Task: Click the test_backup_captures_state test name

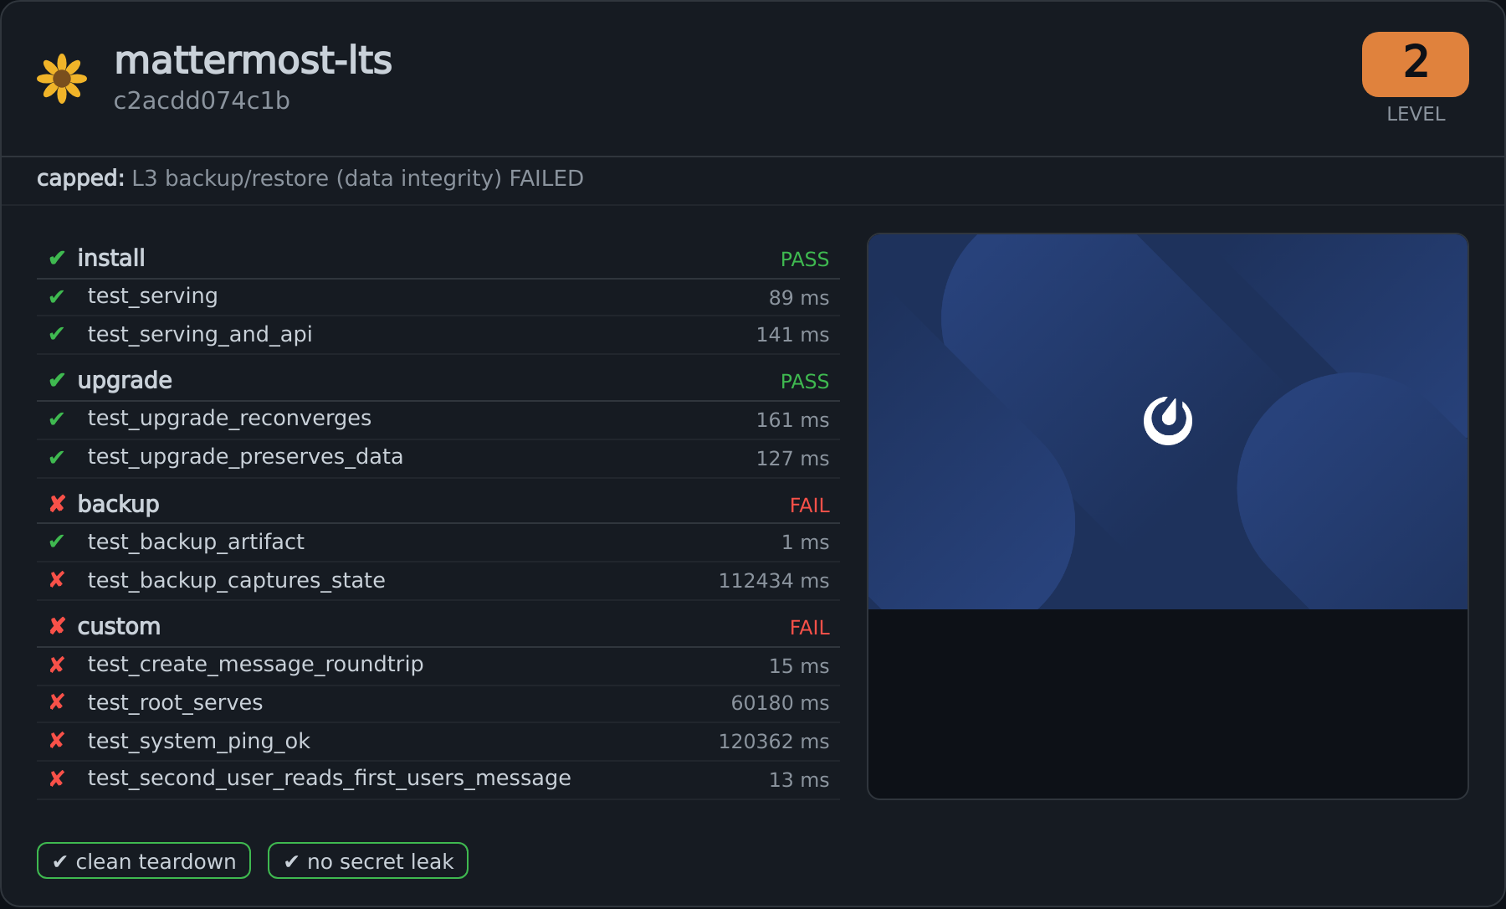Action: pyautogui.click(x=236, y=580)
